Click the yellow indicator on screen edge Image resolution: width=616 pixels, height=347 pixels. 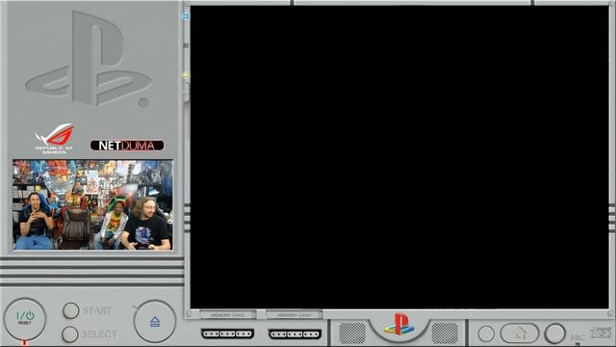tap(186, 75)
